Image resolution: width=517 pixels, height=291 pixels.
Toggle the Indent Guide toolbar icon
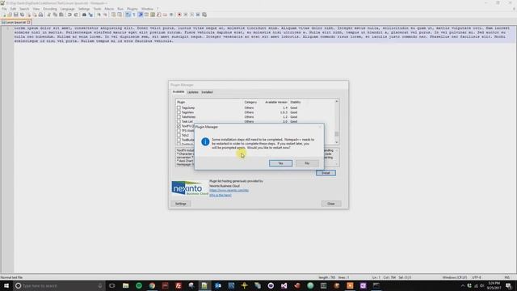(x=141, y=15)
